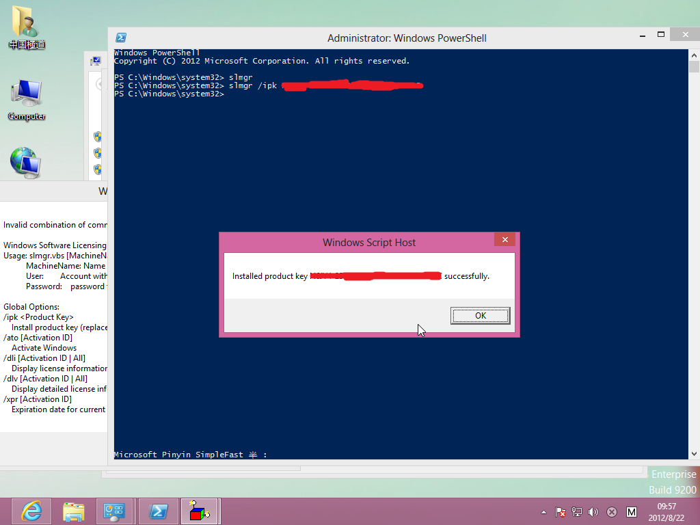Click "Installed product key" message text
The width and height of the screenshot is (700, 525).
(269, 276)
